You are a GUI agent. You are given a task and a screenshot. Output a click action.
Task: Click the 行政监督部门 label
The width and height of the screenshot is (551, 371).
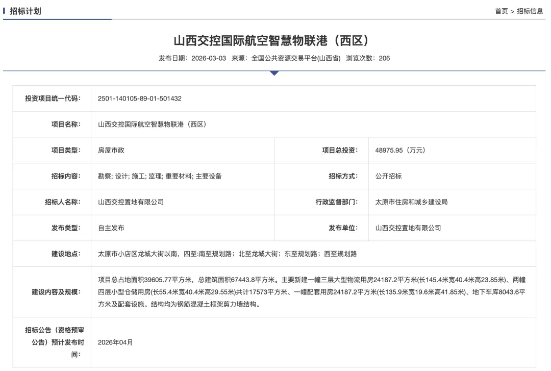click(x=337, y=202)
